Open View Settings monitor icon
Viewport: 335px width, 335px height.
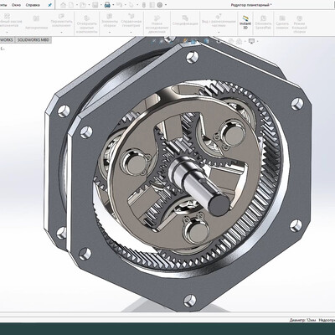point(251,41)
